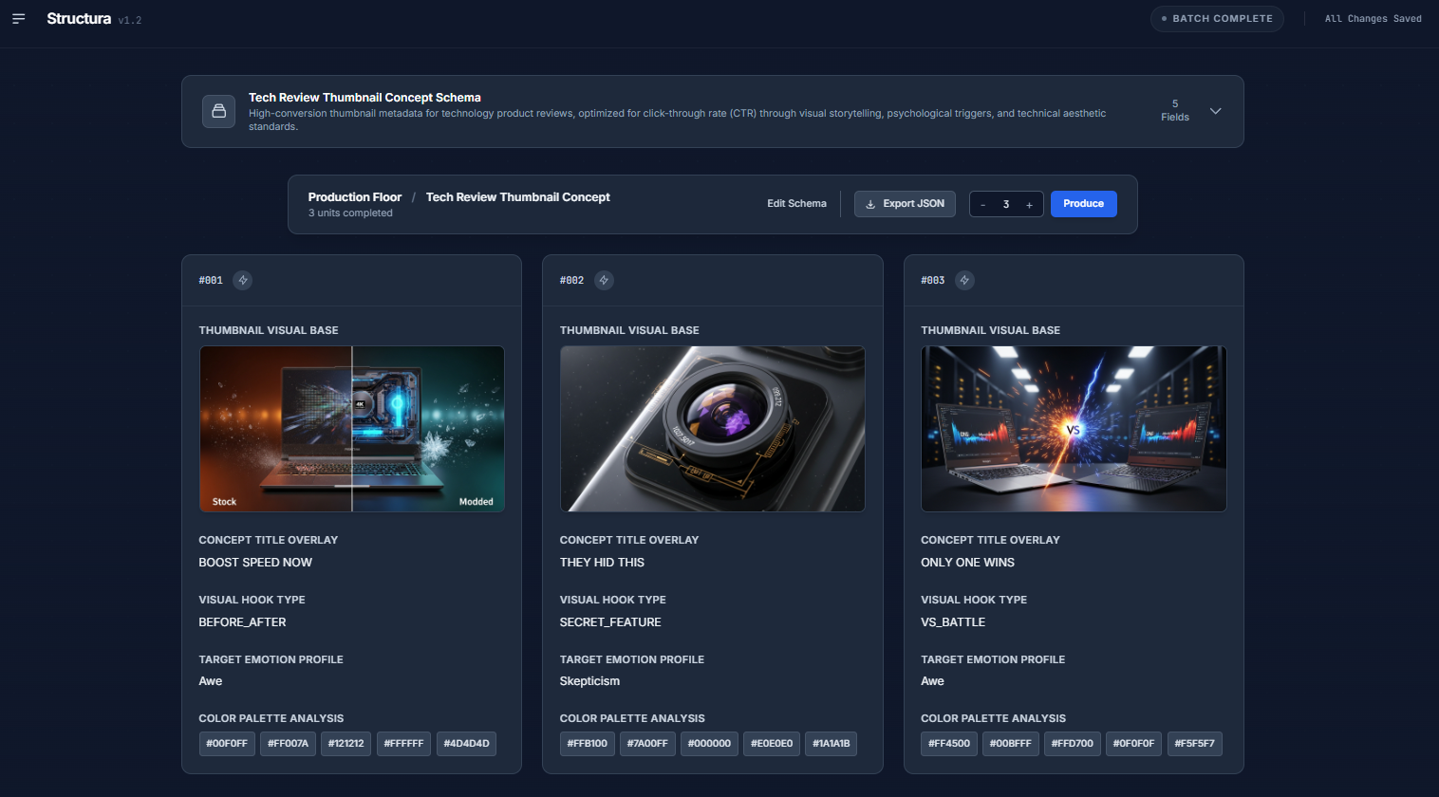Select color swatch #1A1A1B

click(831, 744)
